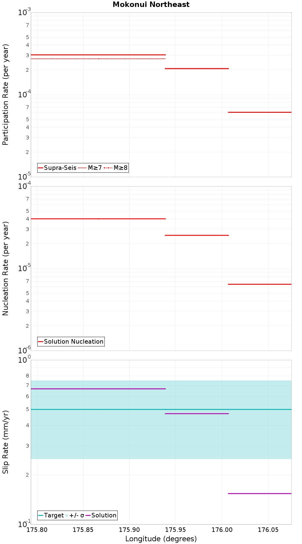Click the +/- σ legend swatch
Screen dimensions: 302x544
(67, 515)
